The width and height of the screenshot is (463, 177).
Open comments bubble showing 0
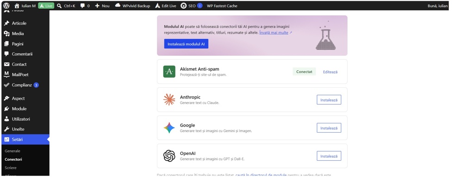click(x=85, y=6)
